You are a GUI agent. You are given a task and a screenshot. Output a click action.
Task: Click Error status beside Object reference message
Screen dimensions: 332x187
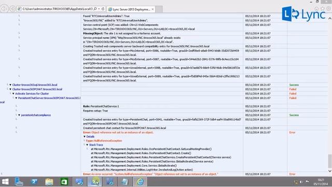[292, 132]
